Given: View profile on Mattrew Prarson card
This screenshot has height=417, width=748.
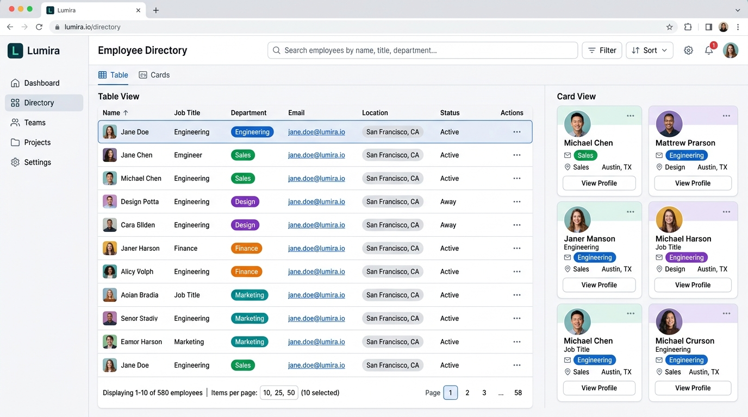Looking at the screenshot, I should pyautogui.click(x=693, y=183).
